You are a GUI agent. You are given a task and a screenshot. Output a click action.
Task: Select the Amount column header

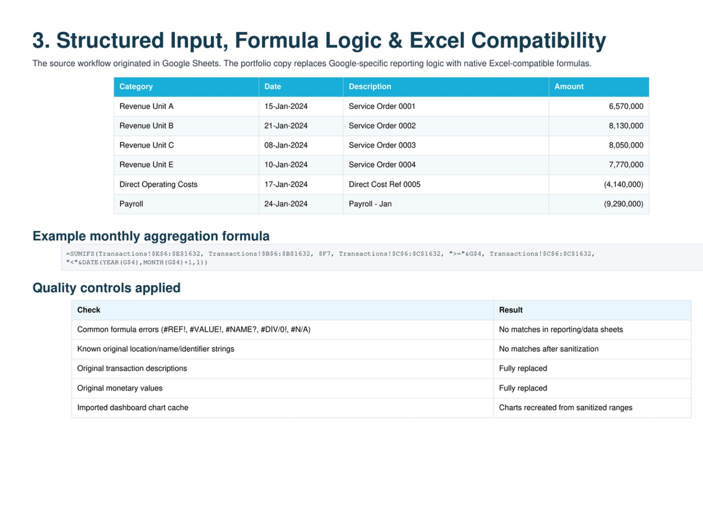[x=599, y=87]
